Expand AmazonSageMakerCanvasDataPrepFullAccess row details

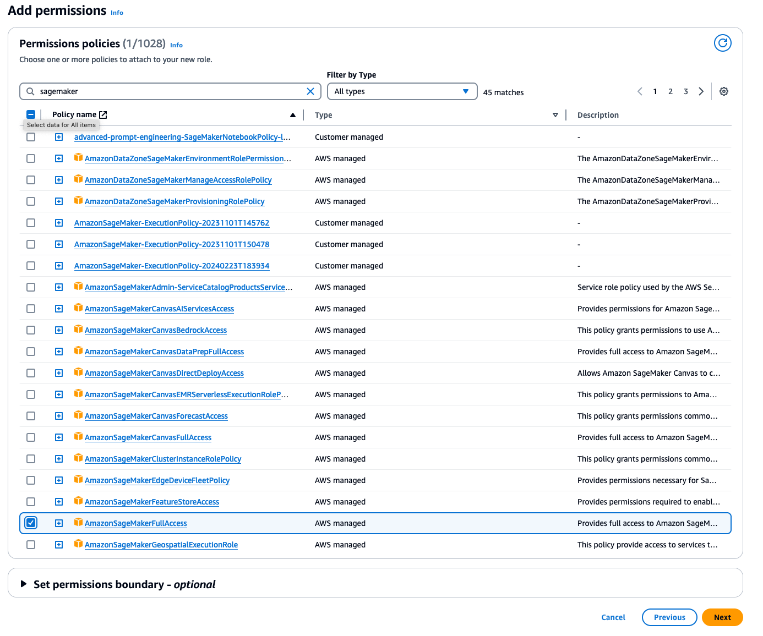click(x=59, y=352)
